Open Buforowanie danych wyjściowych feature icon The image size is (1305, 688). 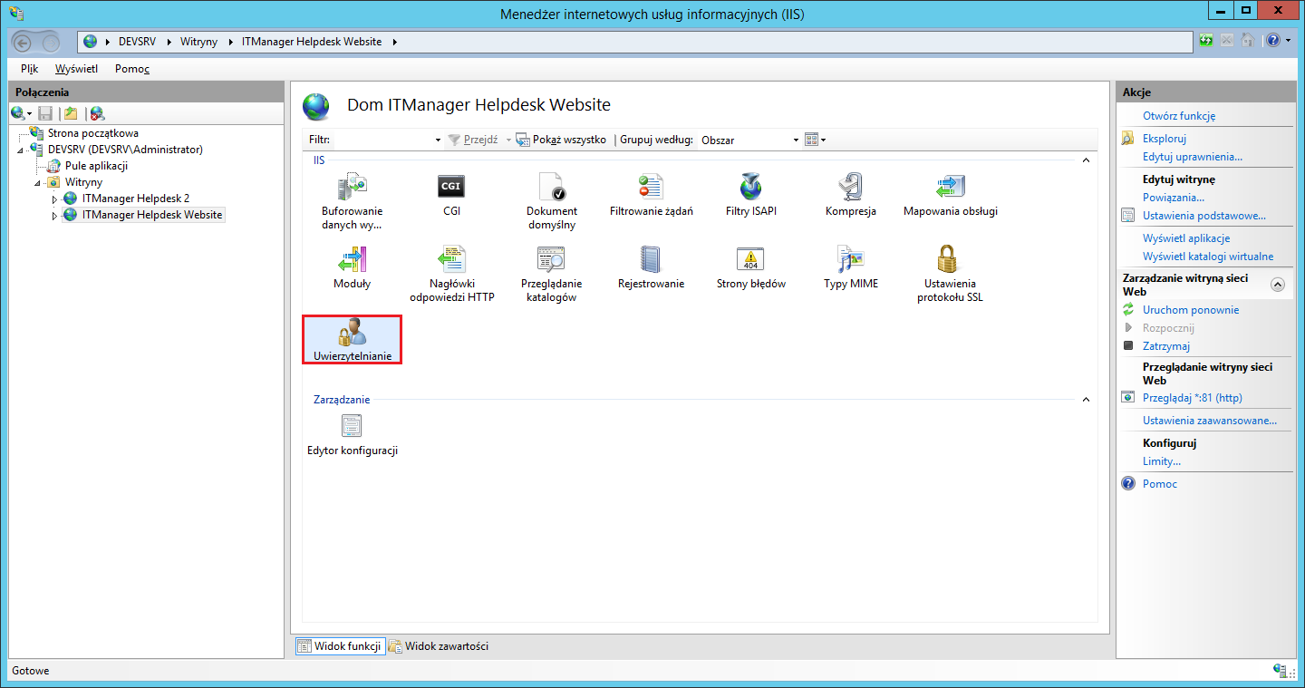[x=352, y=201]
